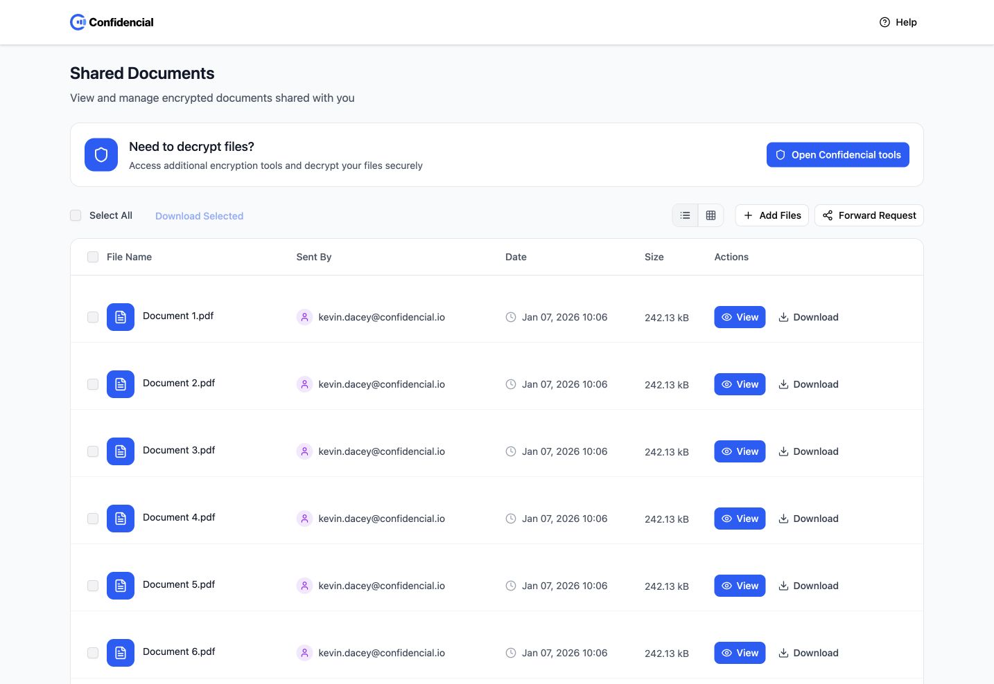The height and width of the screenshot is (684, 994).
Task: Click the file icon for Document 1.pdf
Action: tap(121, 317)
